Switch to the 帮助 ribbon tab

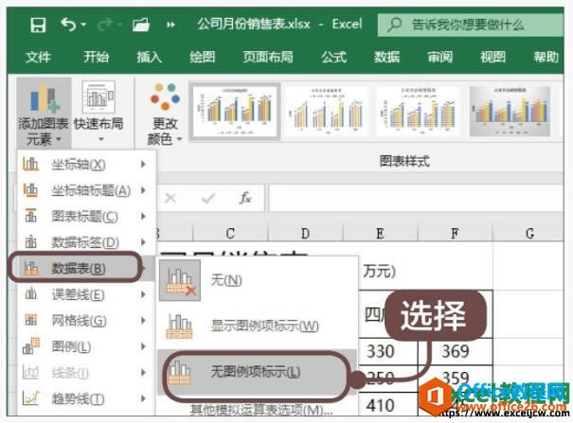click(x=546, y=58)
